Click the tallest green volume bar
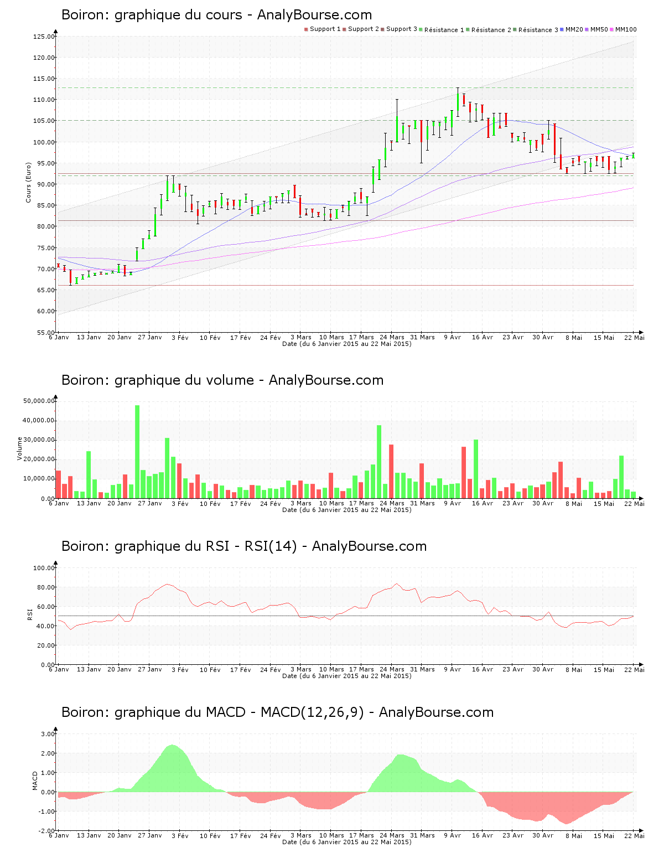664x858 pixels. 137,452
